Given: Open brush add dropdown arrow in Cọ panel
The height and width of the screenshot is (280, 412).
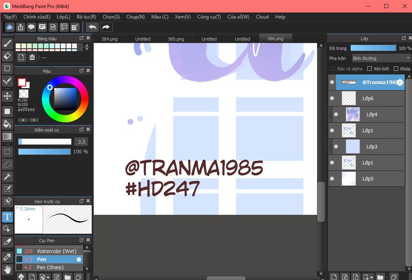Looking at the screenshot, I should 48,277.
